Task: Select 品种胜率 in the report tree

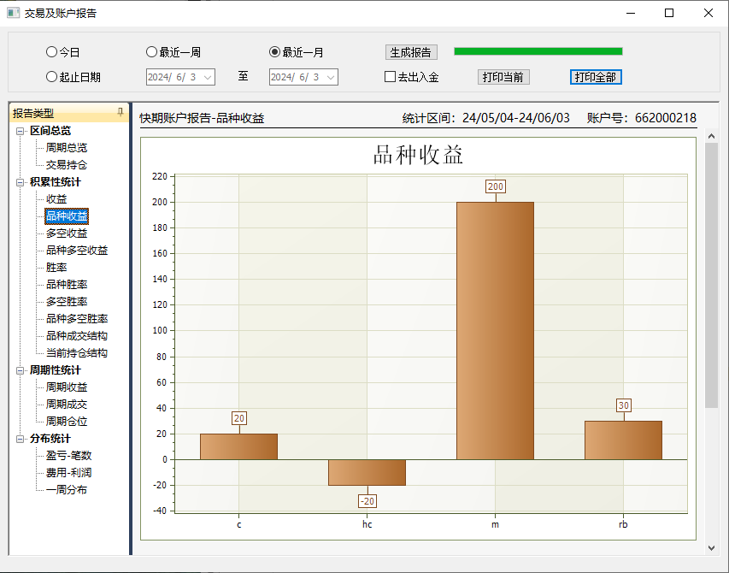Action: click(67, 285)
